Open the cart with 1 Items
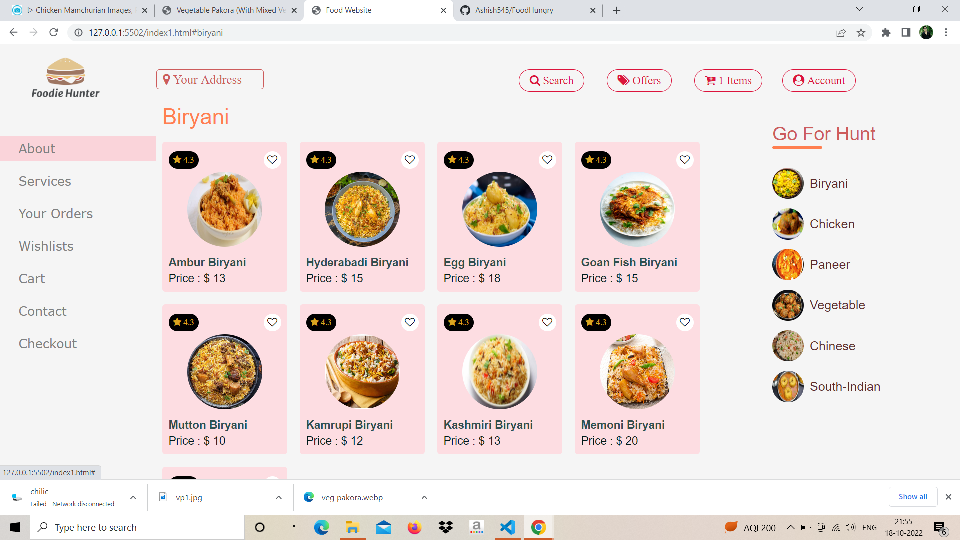 point(728,80)
